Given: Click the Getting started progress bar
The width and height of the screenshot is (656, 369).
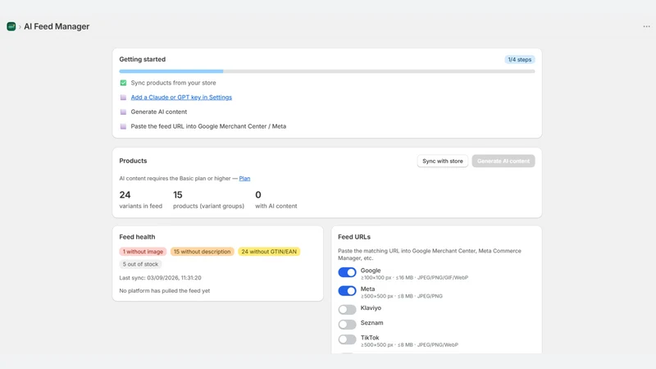Looking at the screenshot, I should click(x=326, y=71).
